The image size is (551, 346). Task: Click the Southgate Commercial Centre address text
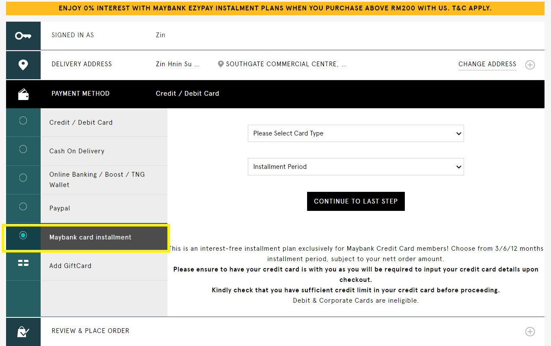tap(286, 64)
